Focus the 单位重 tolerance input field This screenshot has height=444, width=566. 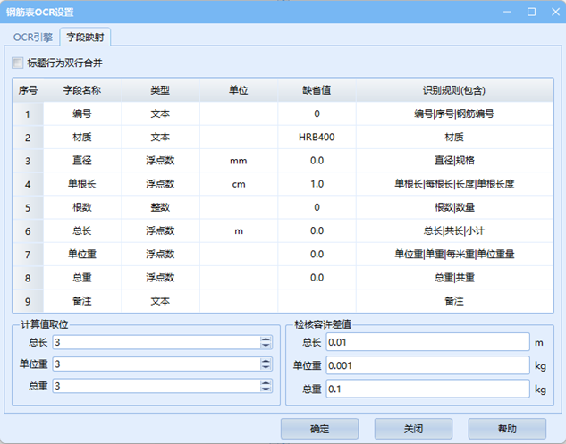coord(427,365)
